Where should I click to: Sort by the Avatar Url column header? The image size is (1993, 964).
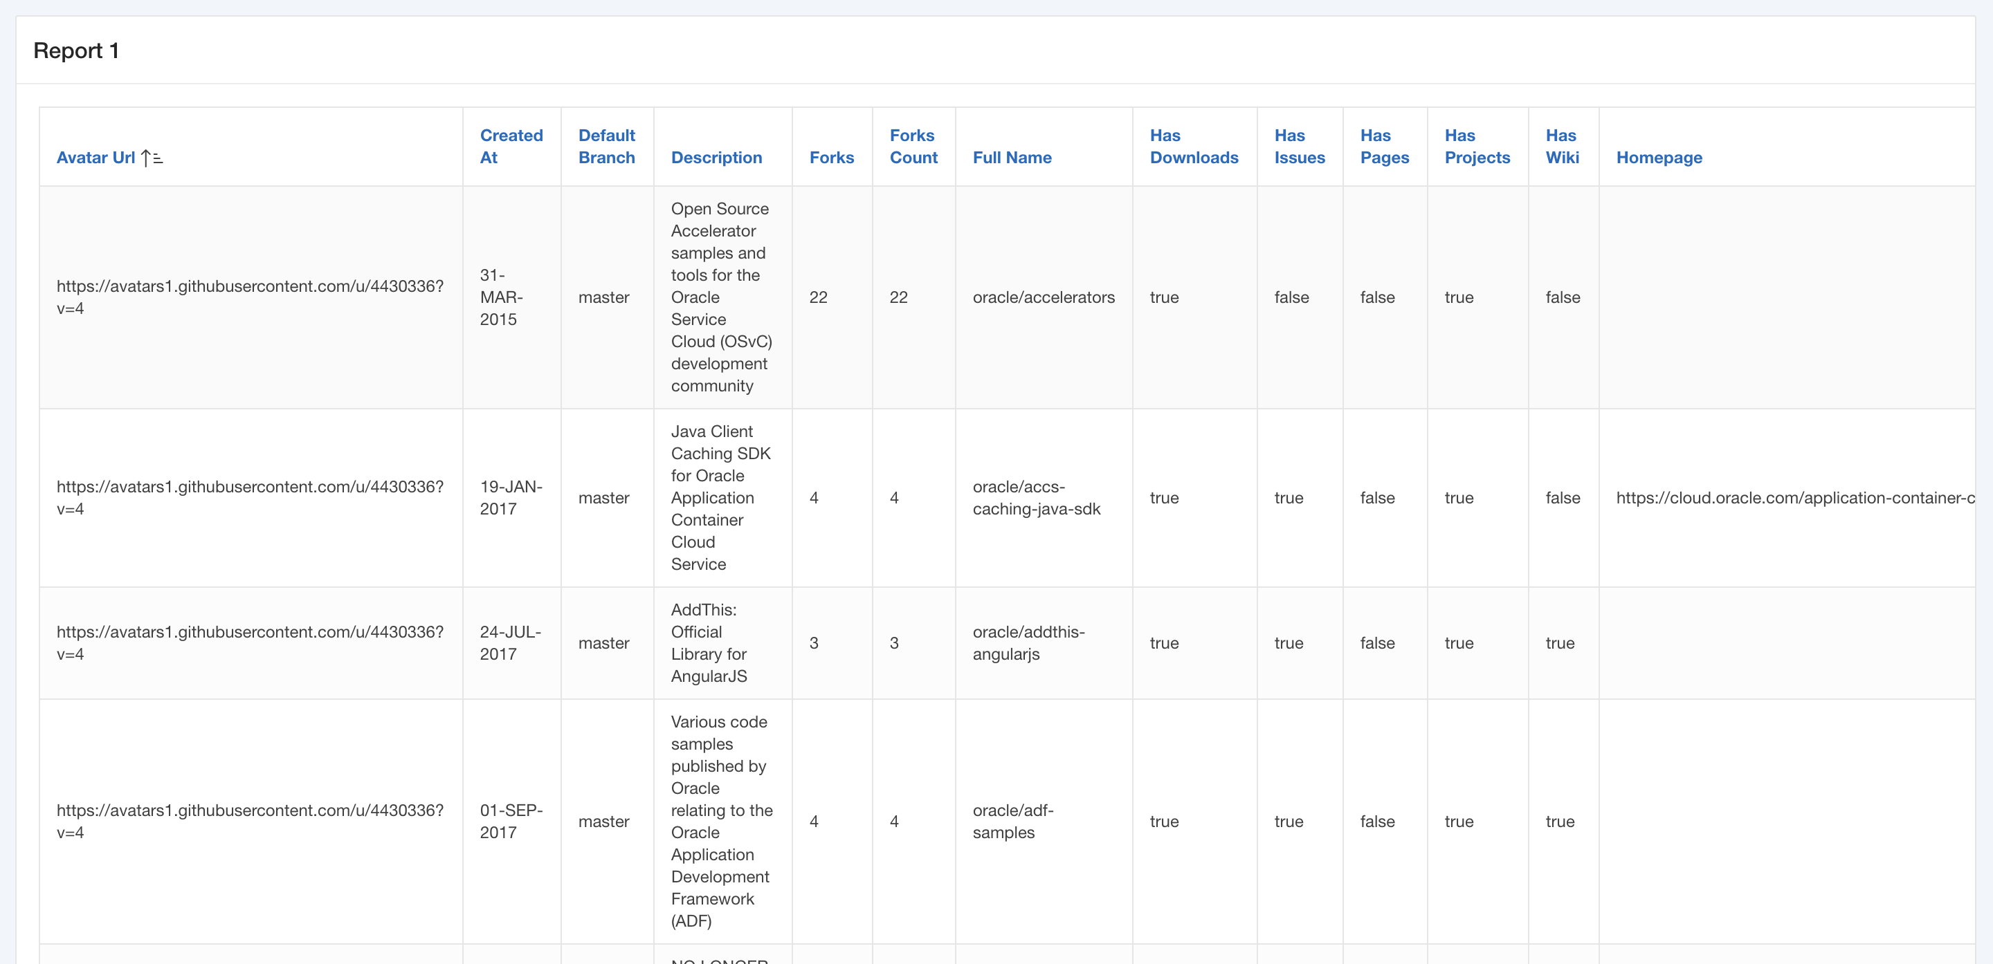(x=95, y=158)
